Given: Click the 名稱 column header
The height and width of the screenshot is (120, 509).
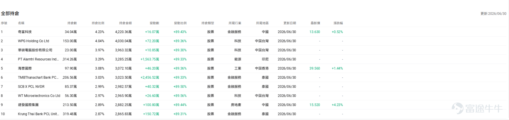Looking at the screenshot, I should click(x=21, y=23).
